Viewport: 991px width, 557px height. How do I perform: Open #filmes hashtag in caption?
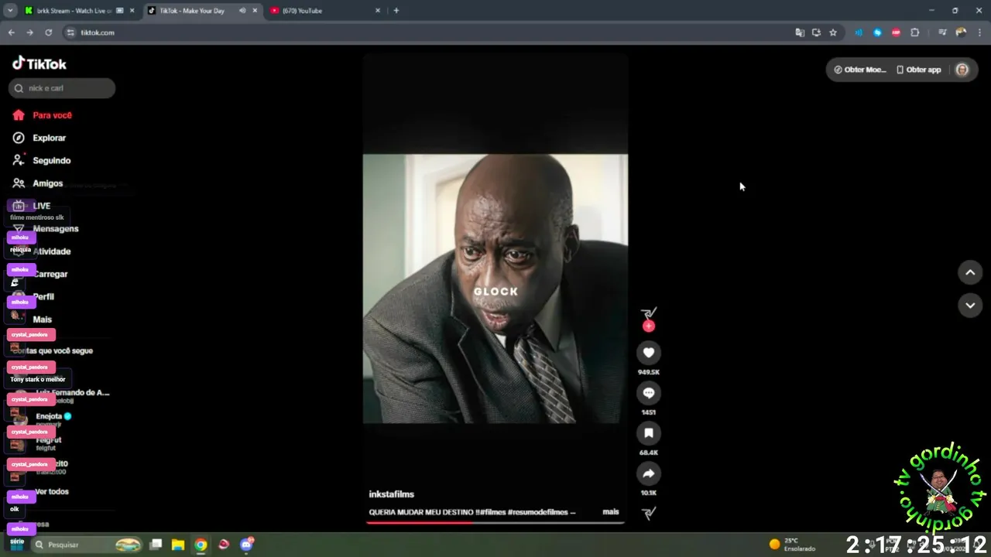[494, 512]
